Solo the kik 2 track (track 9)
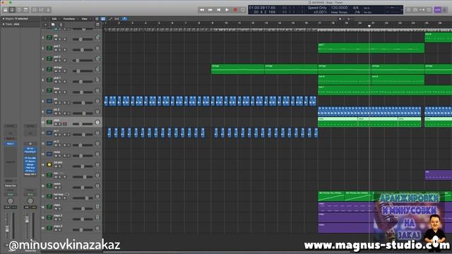This screenshot has width=452, height=254. point(60,113)
